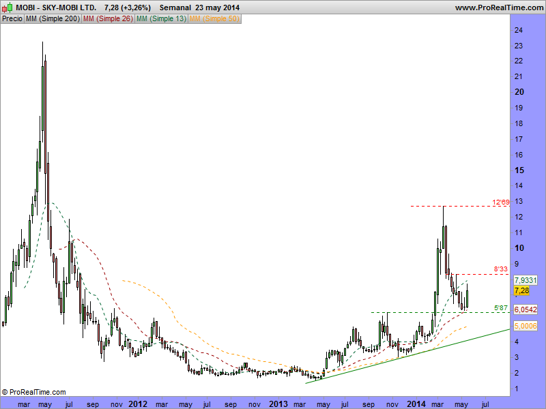Viewport: 546px width, 409px height.
Task: Click the 24 value on price axis
Action: coord(519,30)
